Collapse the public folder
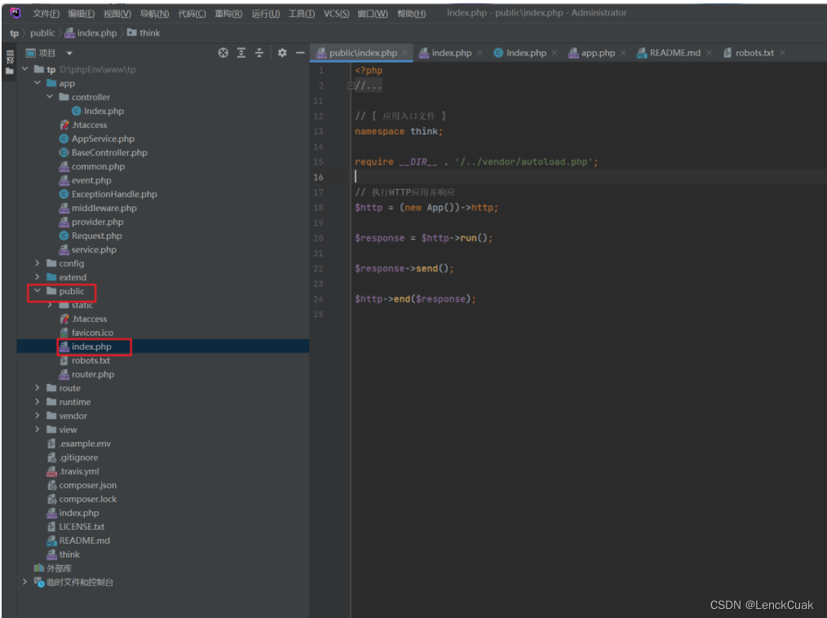Screen dimensions: 827x618 click(38, 290)
